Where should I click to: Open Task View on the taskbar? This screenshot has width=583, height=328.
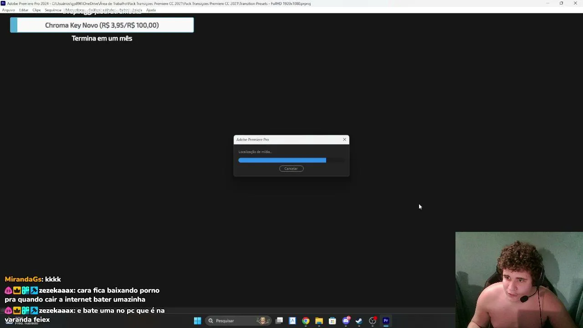(279, 321)
